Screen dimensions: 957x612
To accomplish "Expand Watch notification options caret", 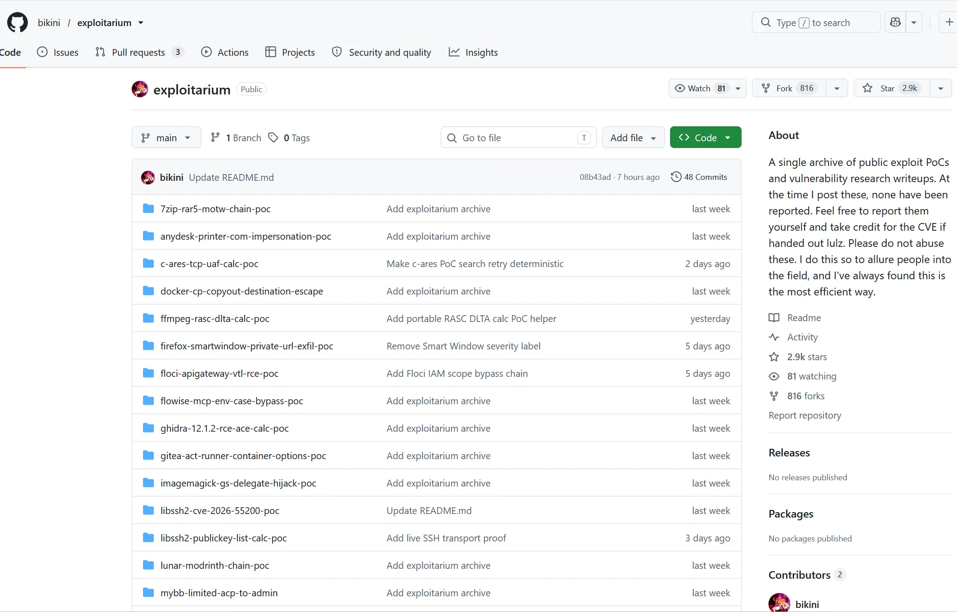I will (x=738, y=89).
